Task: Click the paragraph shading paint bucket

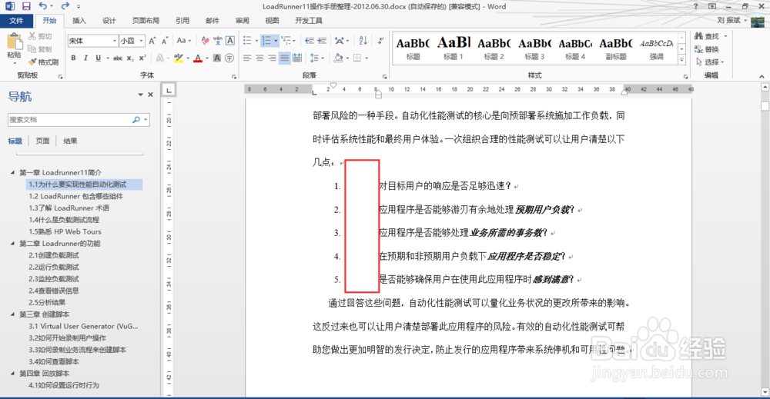Action: [x=338, y=58]
